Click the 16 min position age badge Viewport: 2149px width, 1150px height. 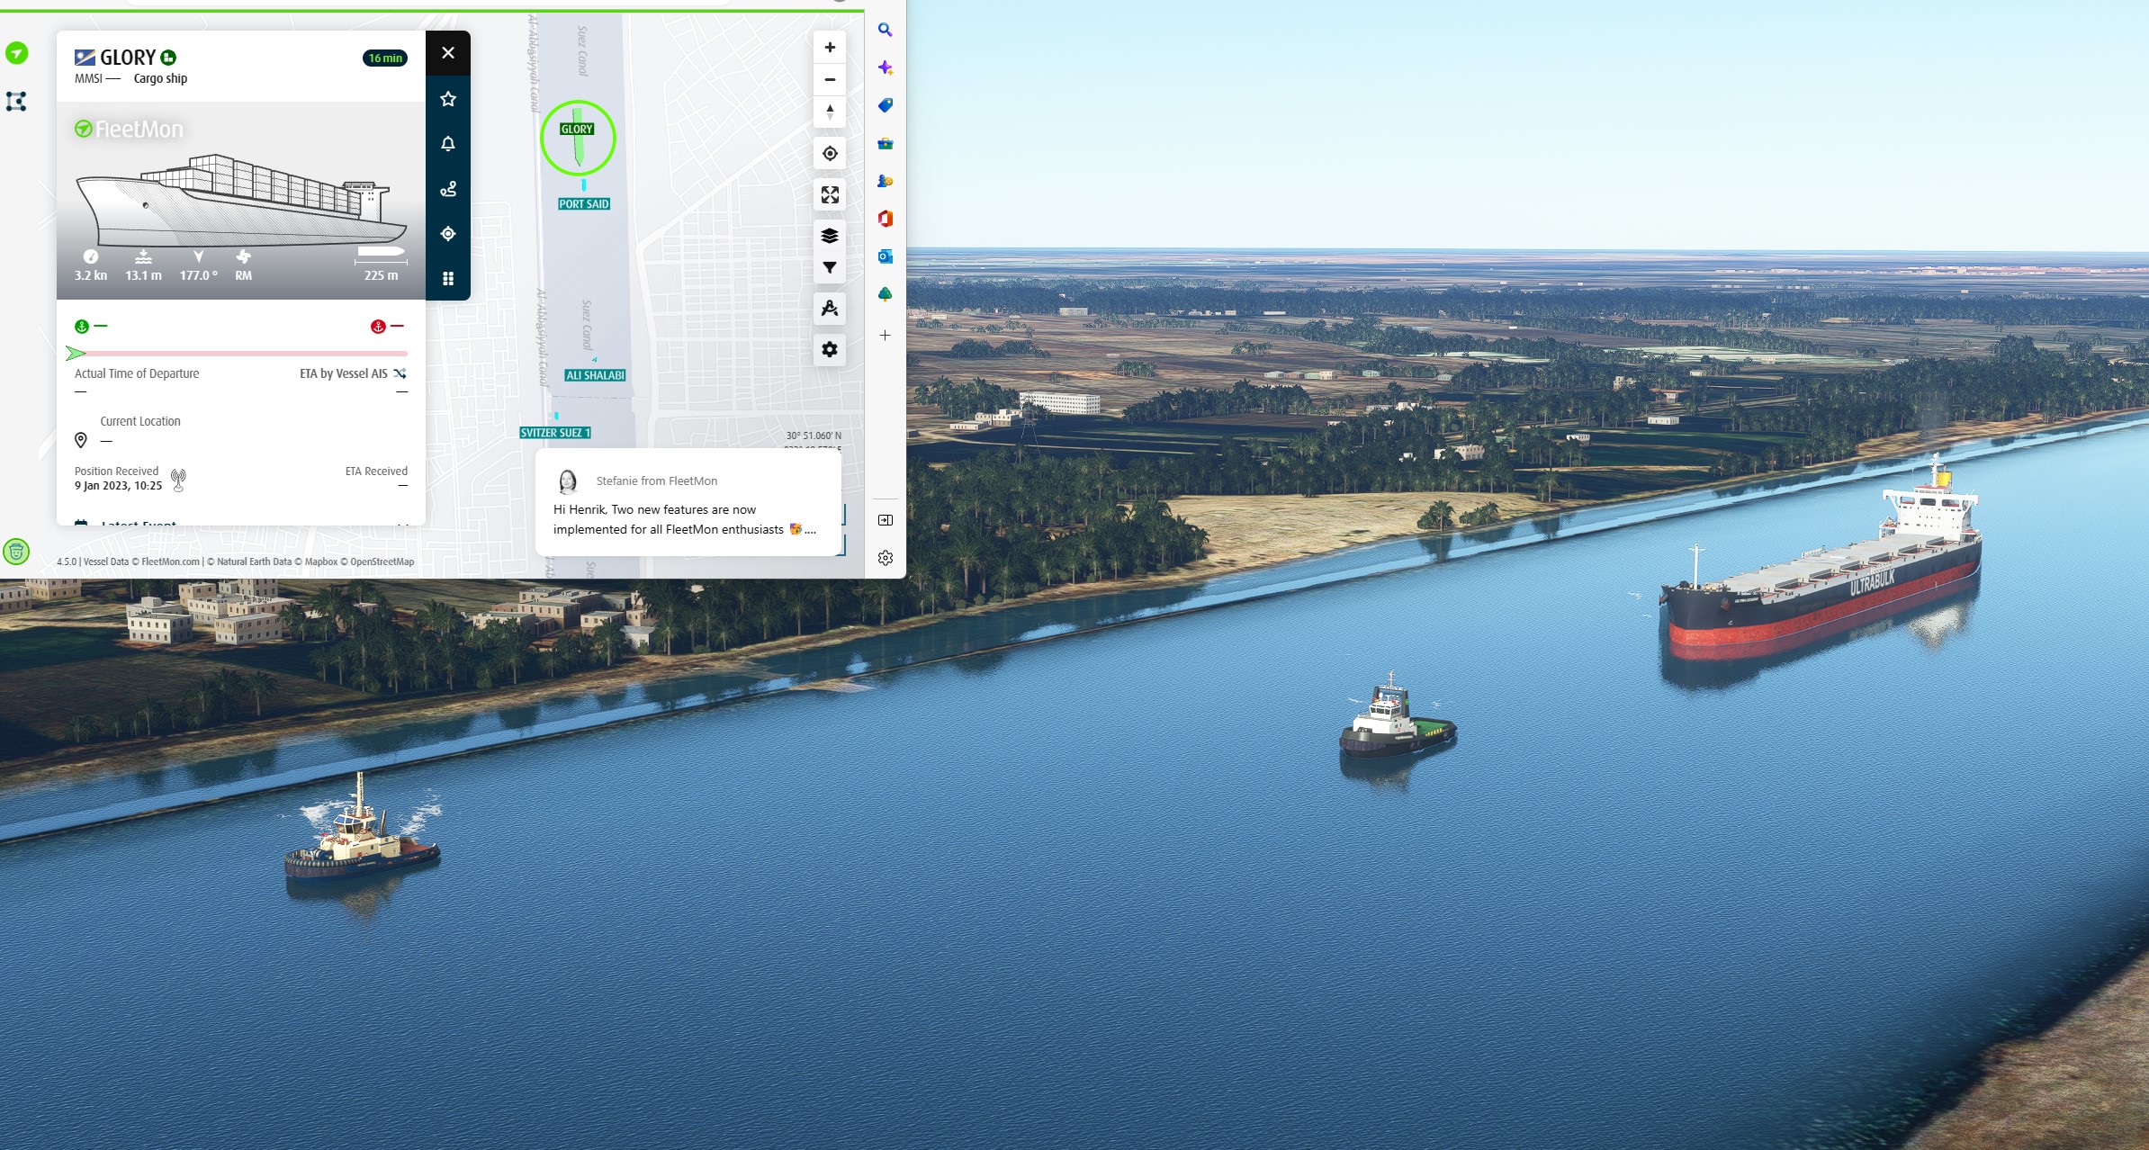coord(385,58)
